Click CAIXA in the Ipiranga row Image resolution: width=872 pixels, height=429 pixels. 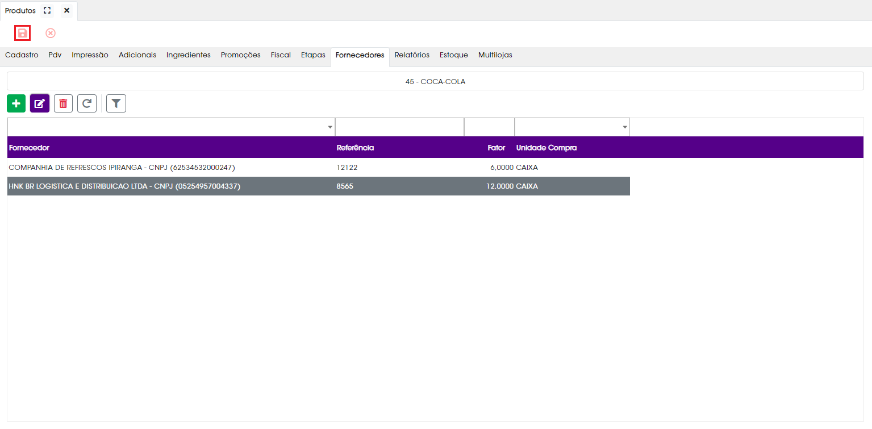tap(527, 168)
